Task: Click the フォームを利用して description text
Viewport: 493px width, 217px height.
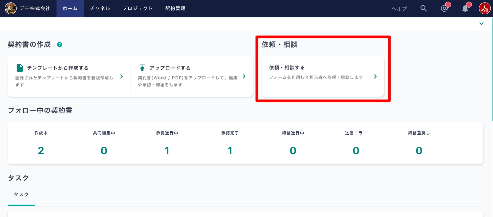Action: pyautogui.click(x=316, y=77)
